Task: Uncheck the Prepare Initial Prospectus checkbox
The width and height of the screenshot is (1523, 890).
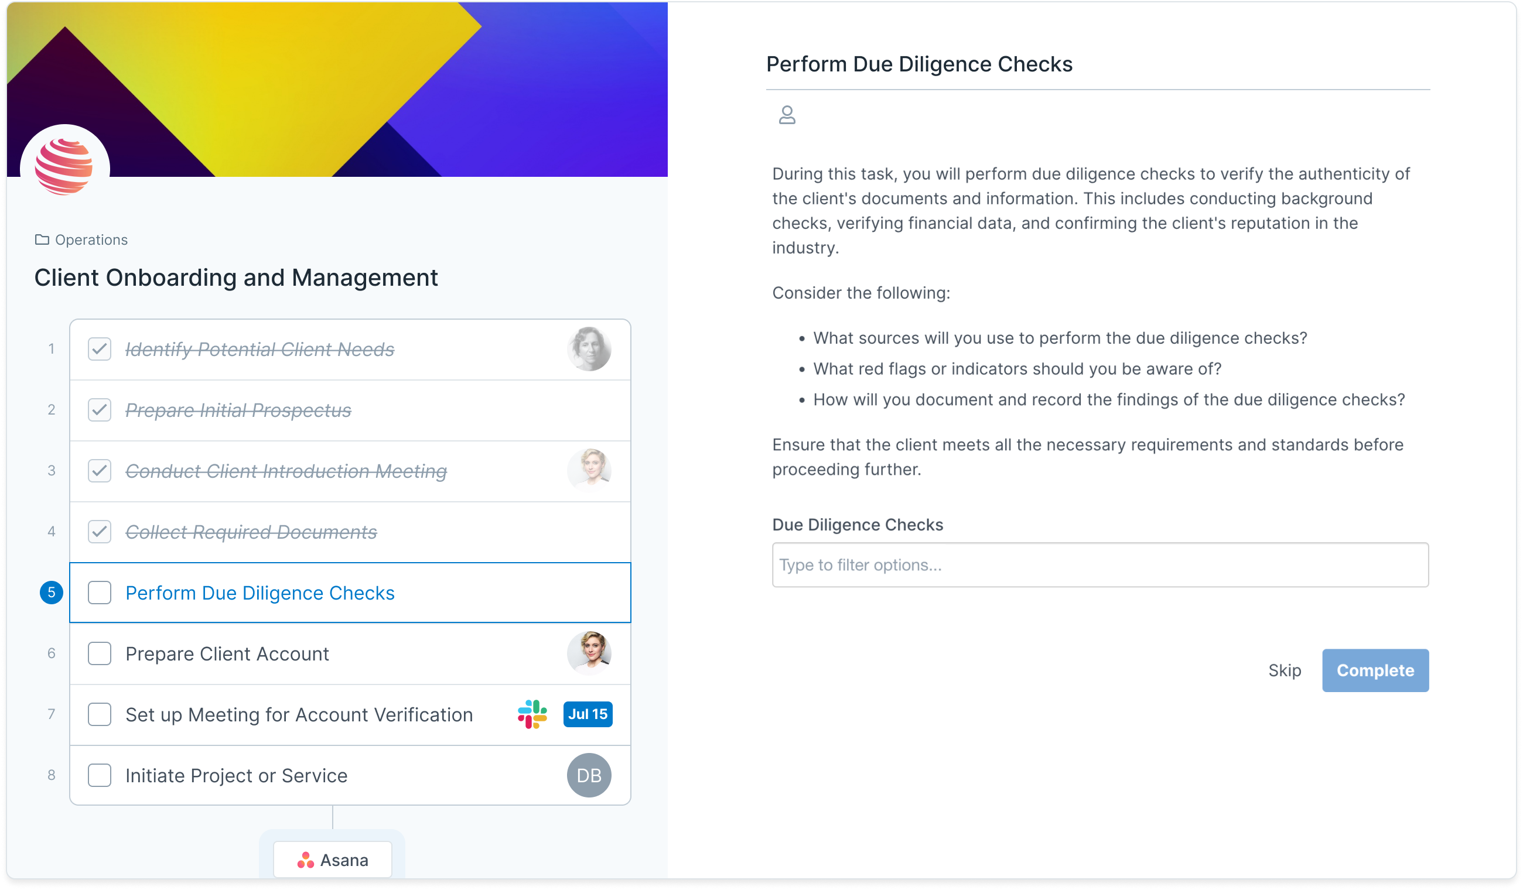Action: click(x=99, y=410)
